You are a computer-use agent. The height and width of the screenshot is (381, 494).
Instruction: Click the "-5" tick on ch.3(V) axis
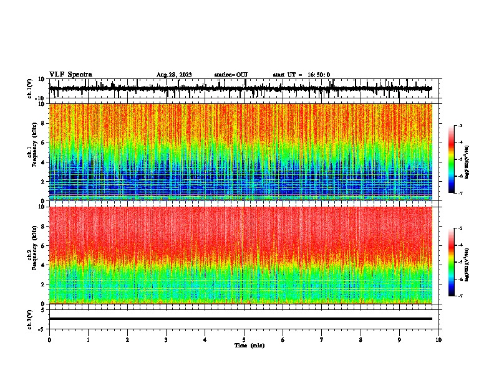(x=42, y=329)
